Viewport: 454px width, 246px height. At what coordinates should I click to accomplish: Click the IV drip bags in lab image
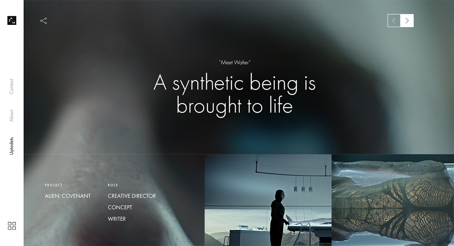303,188
